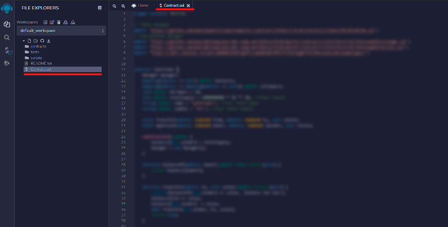Create a new workspace with plus icon
Screen dimensions: 448x227
(46, 22)
